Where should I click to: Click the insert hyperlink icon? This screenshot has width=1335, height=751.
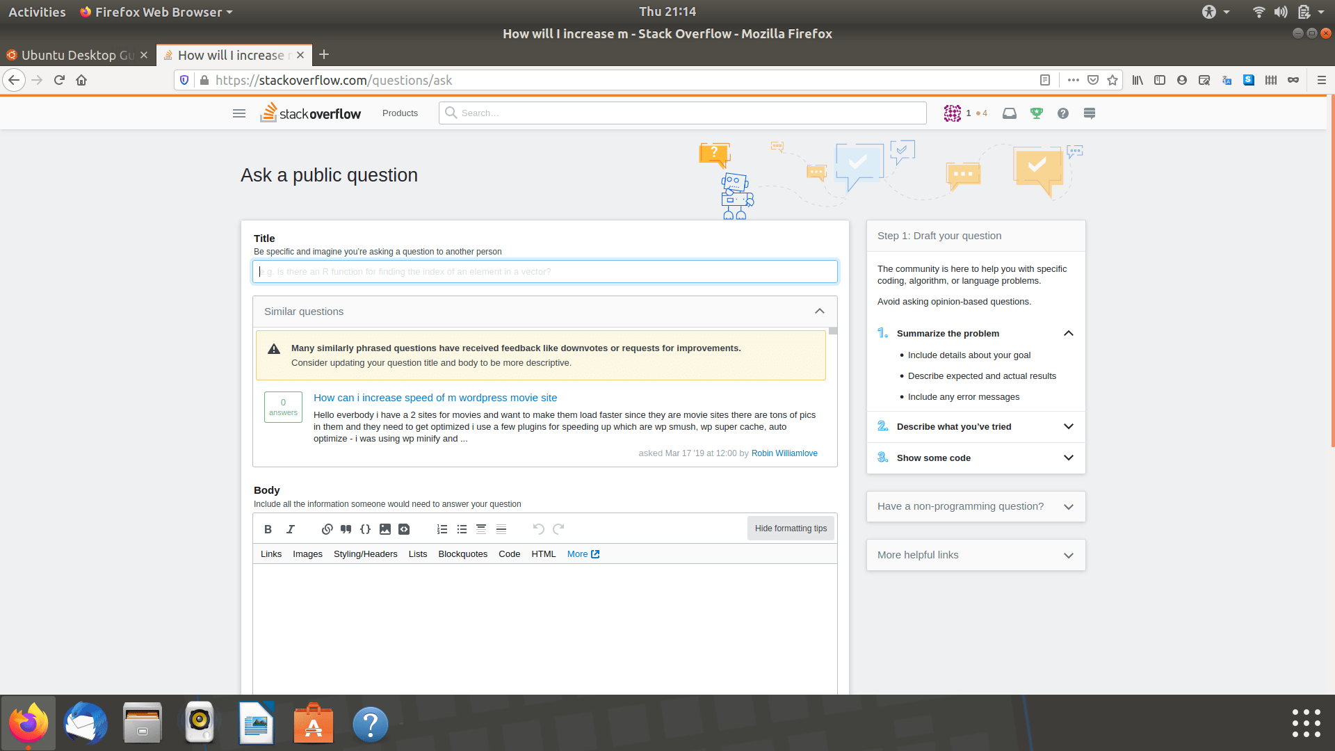pyautogui.click(x=327, y=528)
